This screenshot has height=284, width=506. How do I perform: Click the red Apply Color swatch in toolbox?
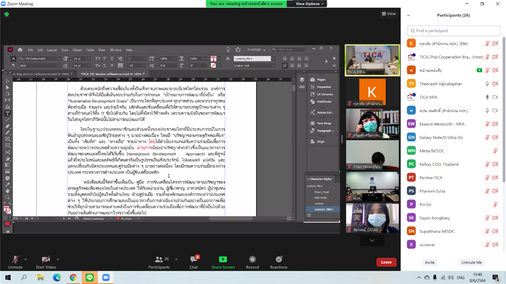click(x=8, y=224)
